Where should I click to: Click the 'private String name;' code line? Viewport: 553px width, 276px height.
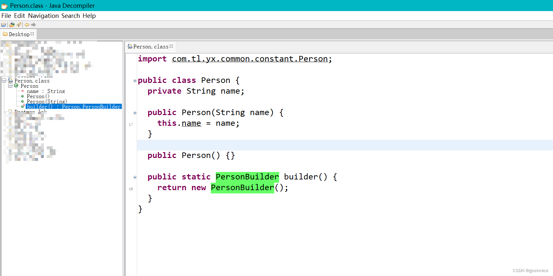click(196, 91)
